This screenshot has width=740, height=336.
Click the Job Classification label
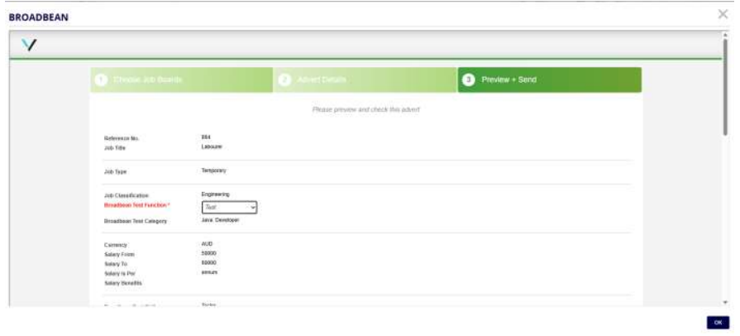[126, 195]
